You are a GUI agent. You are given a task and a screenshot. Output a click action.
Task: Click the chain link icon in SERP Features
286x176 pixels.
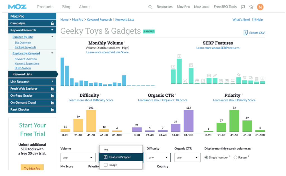(215, 75)
